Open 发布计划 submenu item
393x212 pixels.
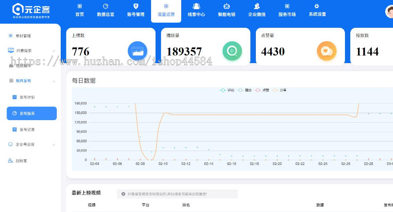point(27,97)
